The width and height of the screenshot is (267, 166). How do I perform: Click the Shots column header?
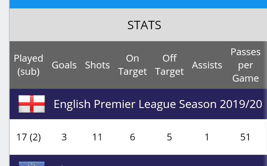pos(97,65)
